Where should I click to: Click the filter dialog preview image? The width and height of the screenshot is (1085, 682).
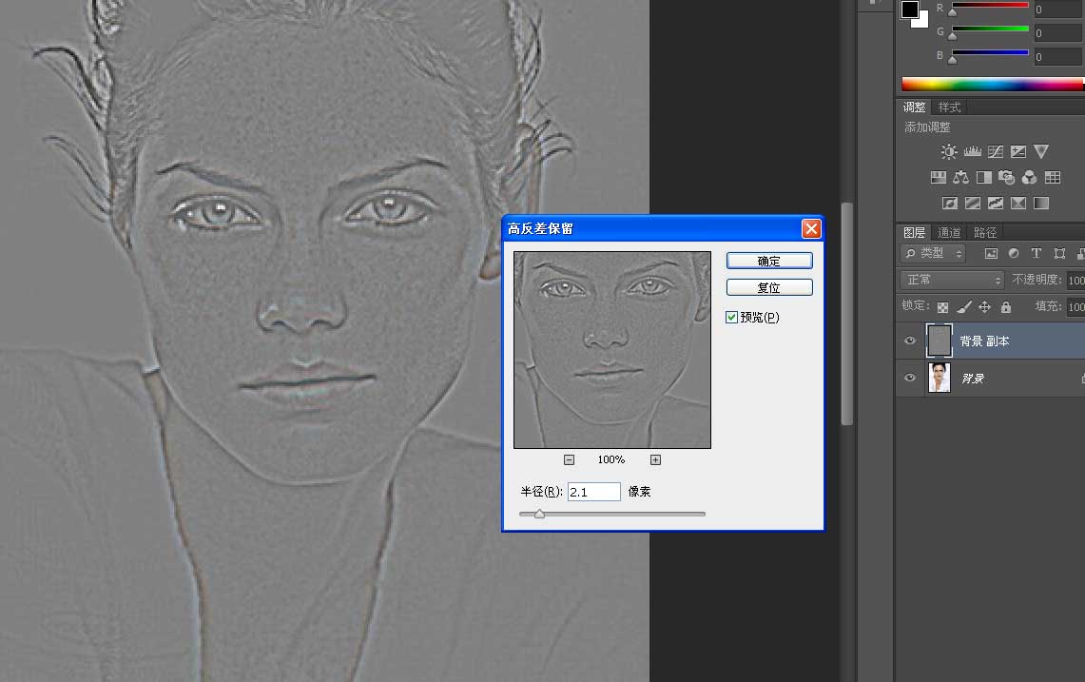tap(612, 350)
